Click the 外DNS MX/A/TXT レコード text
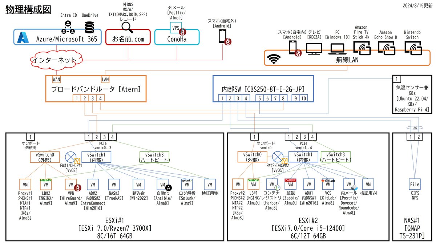The height and width of the screenshot is (243, 436). 128,11
